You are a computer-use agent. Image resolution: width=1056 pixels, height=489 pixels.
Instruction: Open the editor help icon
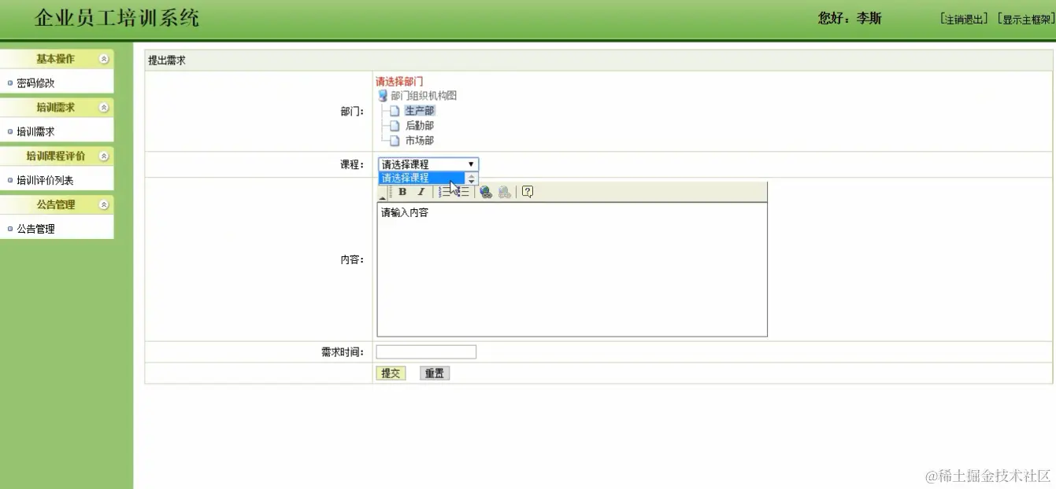[528, 192]
